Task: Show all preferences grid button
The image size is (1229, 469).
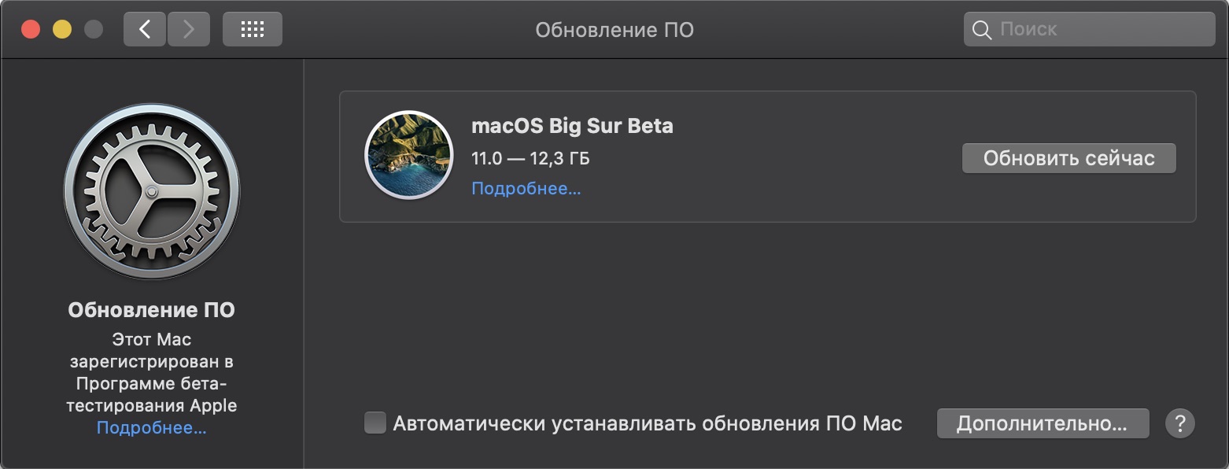Action: click(252, 30)
